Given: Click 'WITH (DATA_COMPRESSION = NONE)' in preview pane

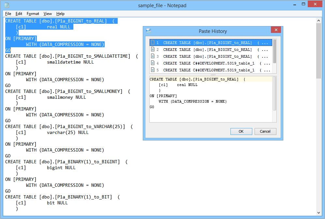Looking at the screenshot, I should coord(193,101).
